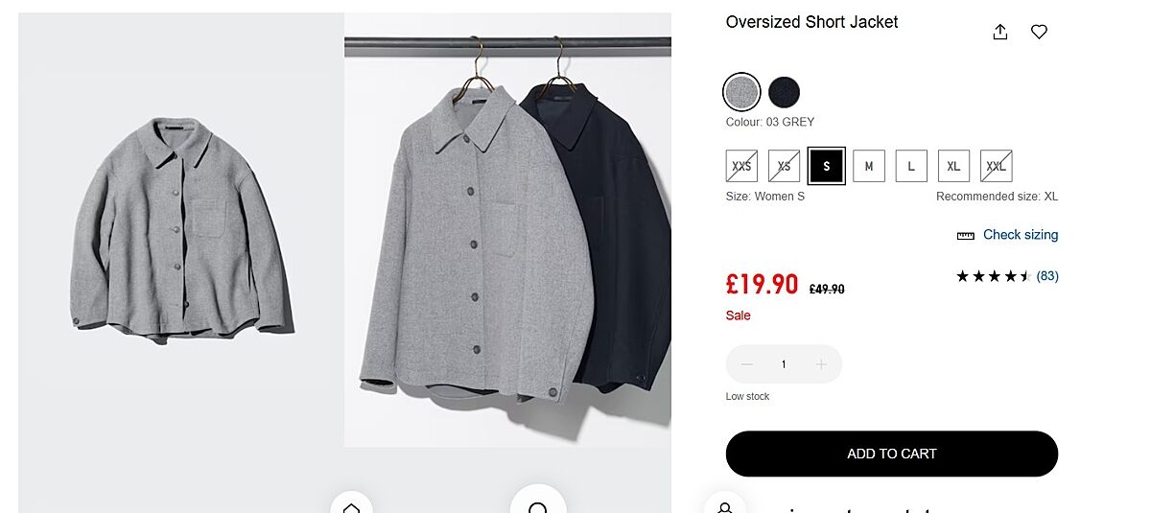Image resolution: width=1151 pixels, height=513 pixels.
Task: Select the grey colour swatch
Action: tap(741, 92)
